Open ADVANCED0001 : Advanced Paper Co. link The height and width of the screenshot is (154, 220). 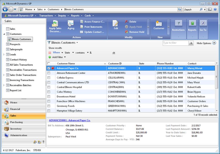[x=70, y=120]
